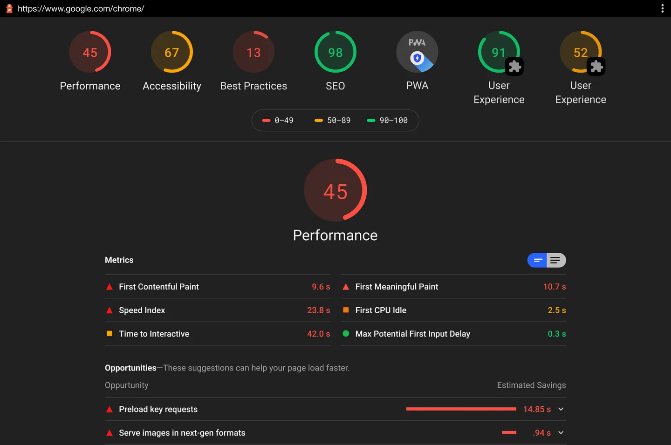Click the puzzle plugin icon on the 52 gauge

click(596, 67)
